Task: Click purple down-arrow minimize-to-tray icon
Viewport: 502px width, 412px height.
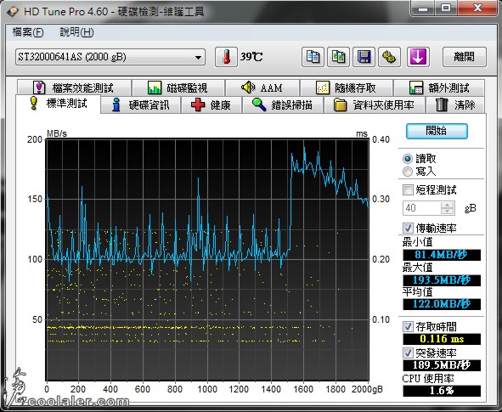Action: coord(418,57)
